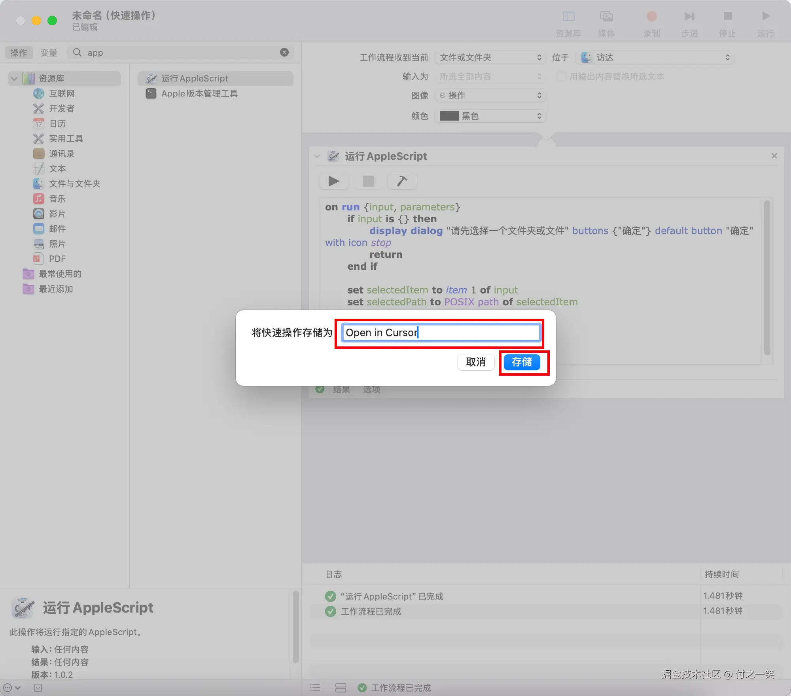
Task: Open the 黑色 color swatch picker
Action: (490, 116)
